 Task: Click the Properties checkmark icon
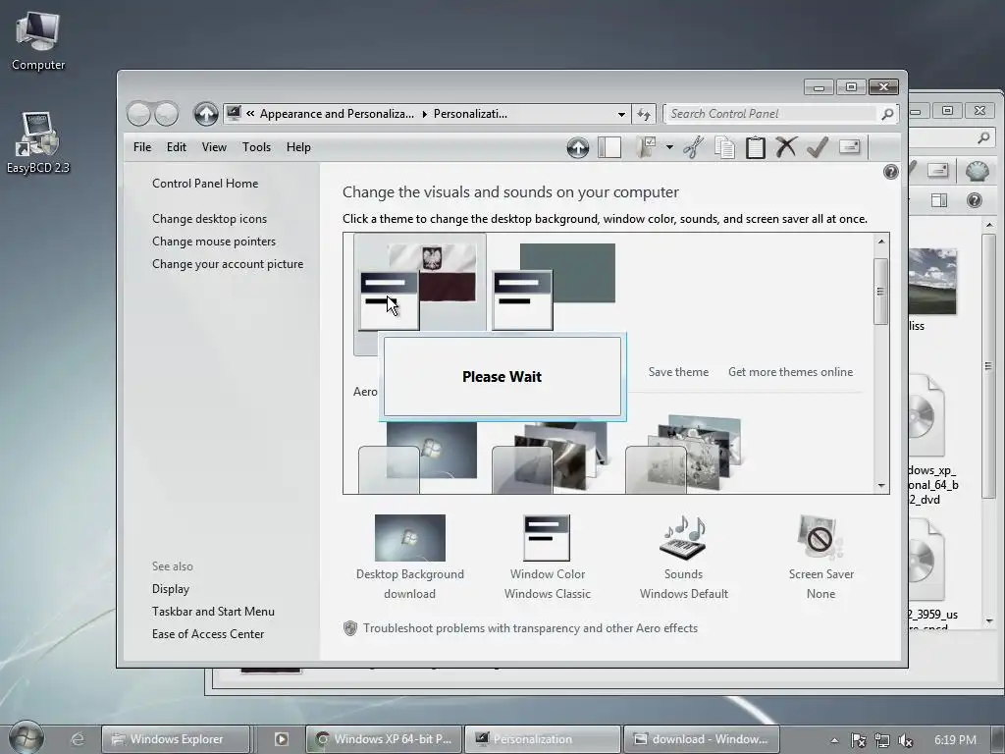[818, 147]
